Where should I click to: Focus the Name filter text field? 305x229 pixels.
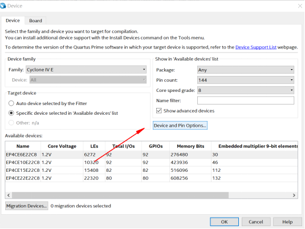246,101
